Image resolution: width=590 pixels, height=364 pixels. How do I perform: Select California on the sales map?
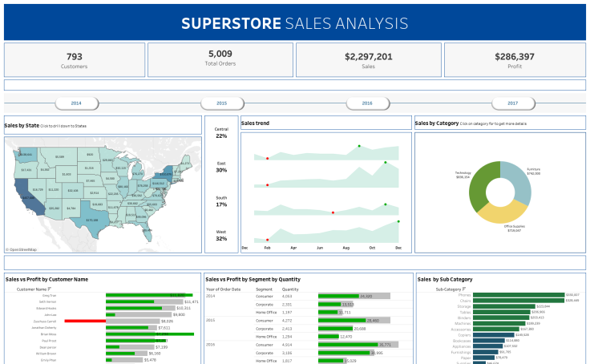(x=27, y=197)
